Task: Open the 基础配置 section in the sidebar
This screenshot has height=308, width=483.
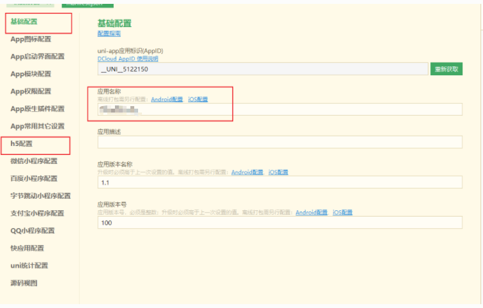Action: pos(24,22)
